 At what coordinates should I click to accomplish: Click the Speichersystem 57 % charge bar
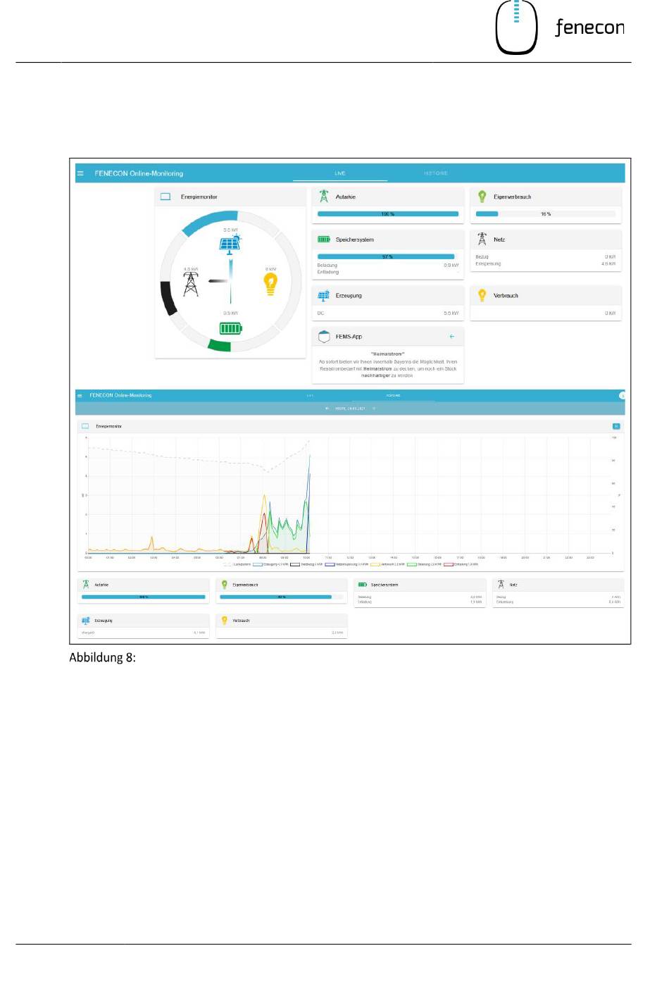(x=388, y=256)
